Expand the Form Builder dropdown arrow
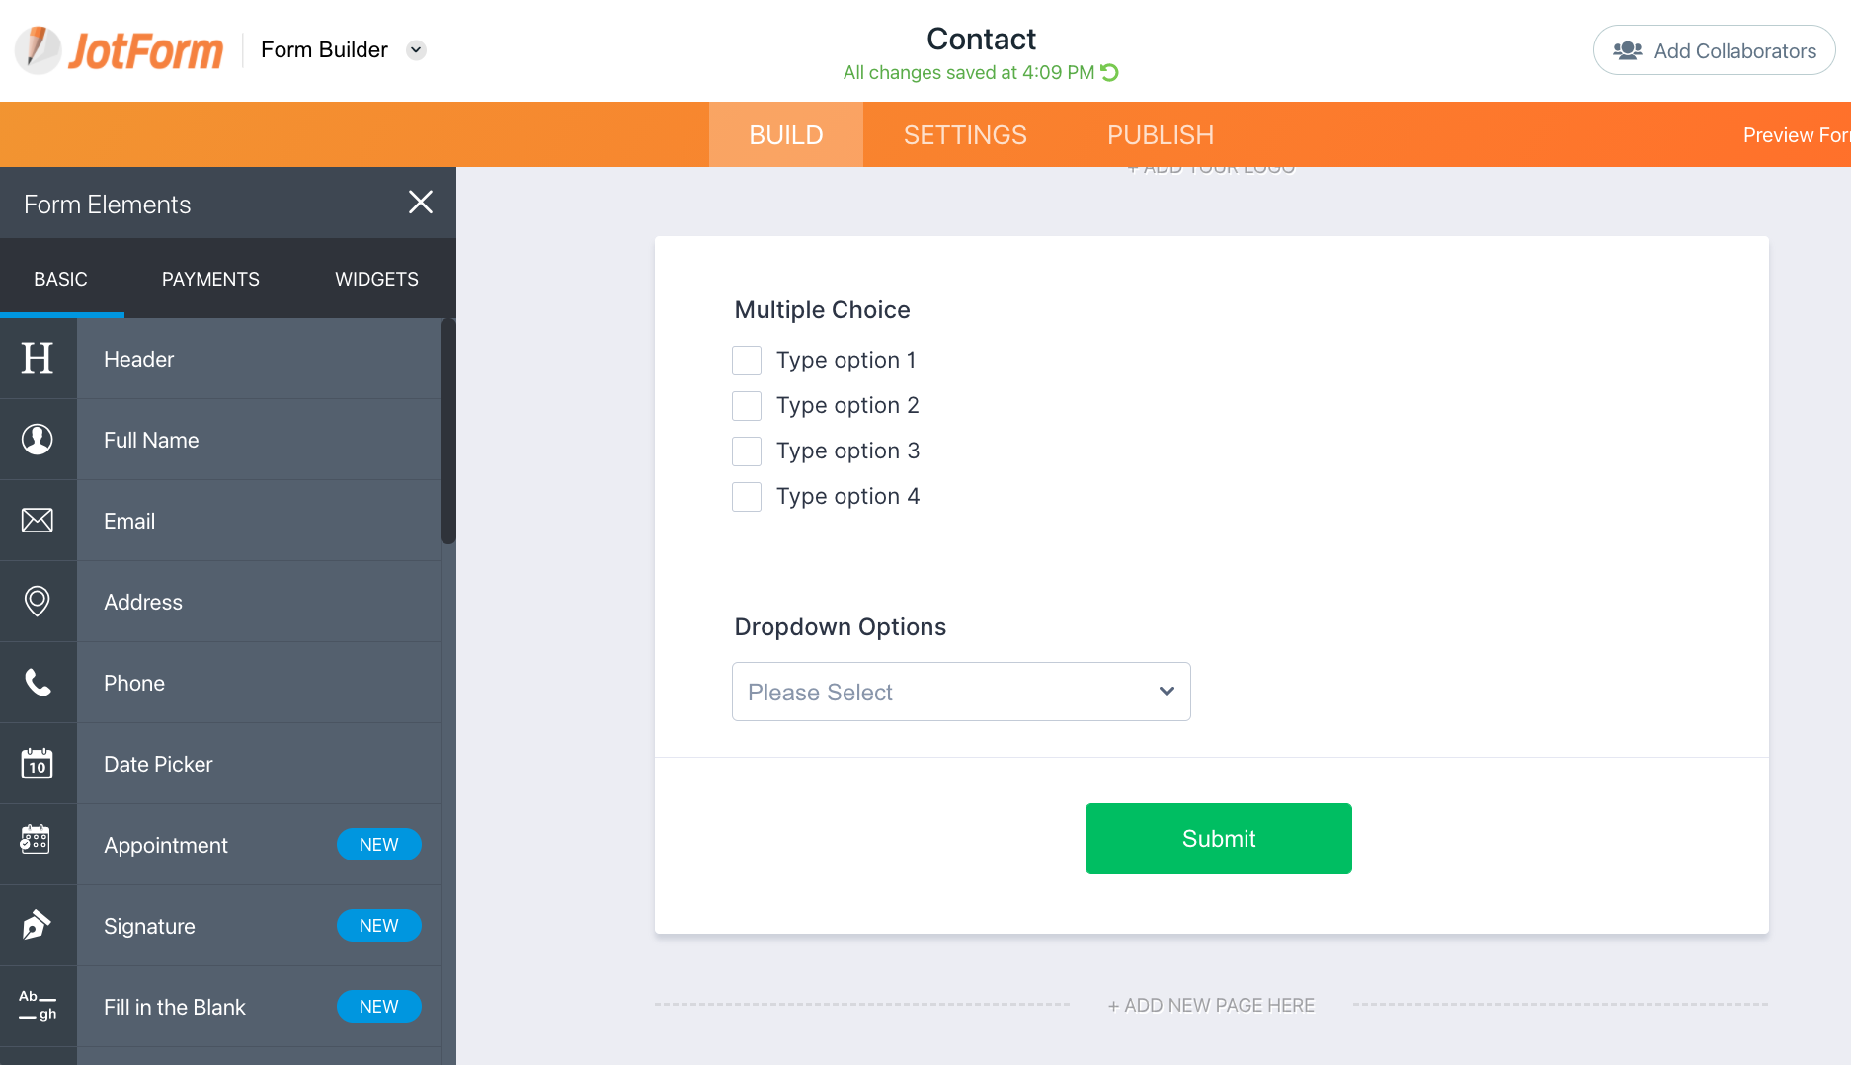Screen dimensions: 1851x1065 pos(417,50)
